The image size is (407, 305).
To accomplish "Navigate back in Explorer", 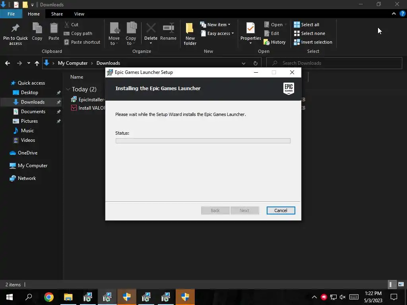I will click(x=8, y=63).
